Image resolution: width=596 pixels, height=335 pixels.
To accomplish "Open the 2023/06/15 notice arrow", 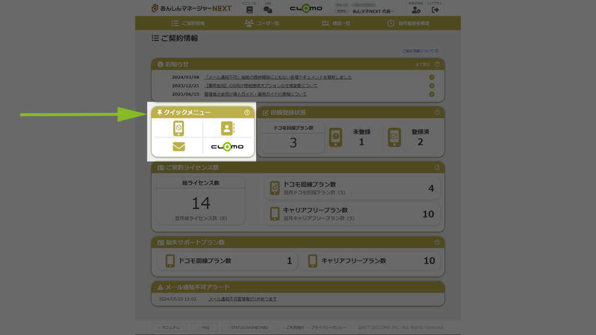I will [x=432, y=94].
